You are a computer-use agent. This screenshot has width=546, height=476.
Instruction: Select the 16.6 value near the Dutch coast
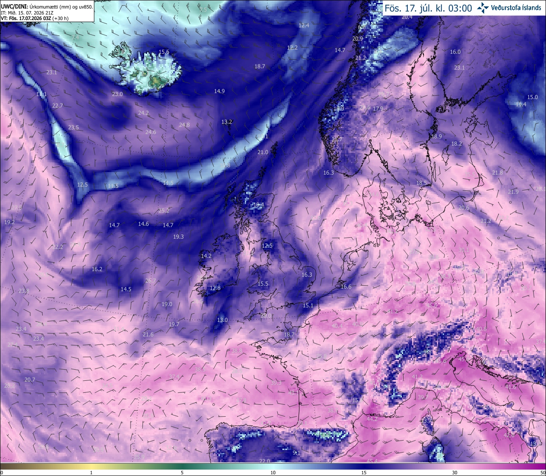[x=346, y=287]
